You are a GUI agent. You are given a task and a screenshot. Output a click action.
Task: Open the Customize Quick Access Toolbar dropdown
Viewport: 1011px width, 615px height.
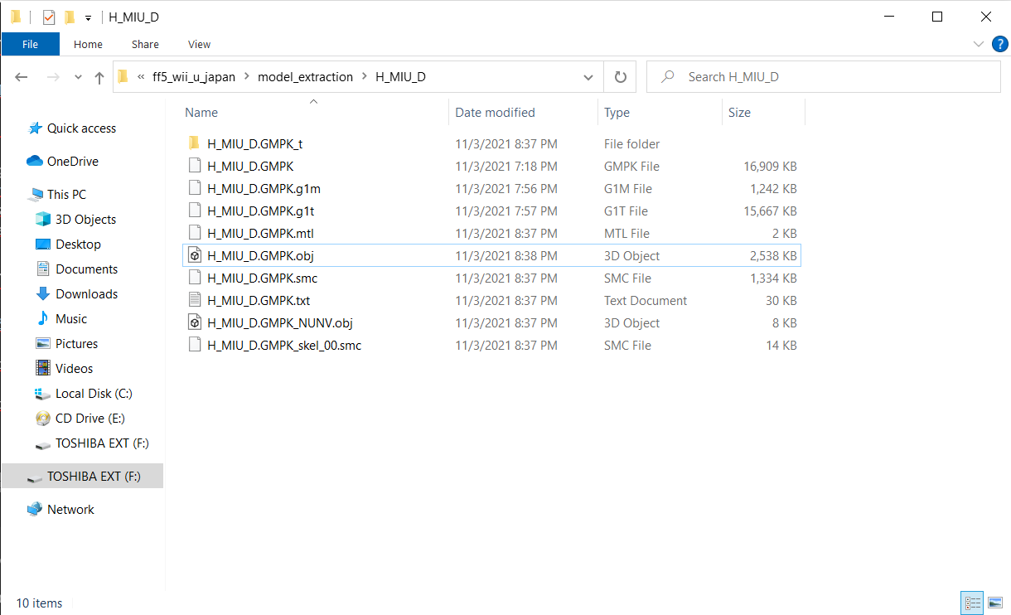coord(88,17)
